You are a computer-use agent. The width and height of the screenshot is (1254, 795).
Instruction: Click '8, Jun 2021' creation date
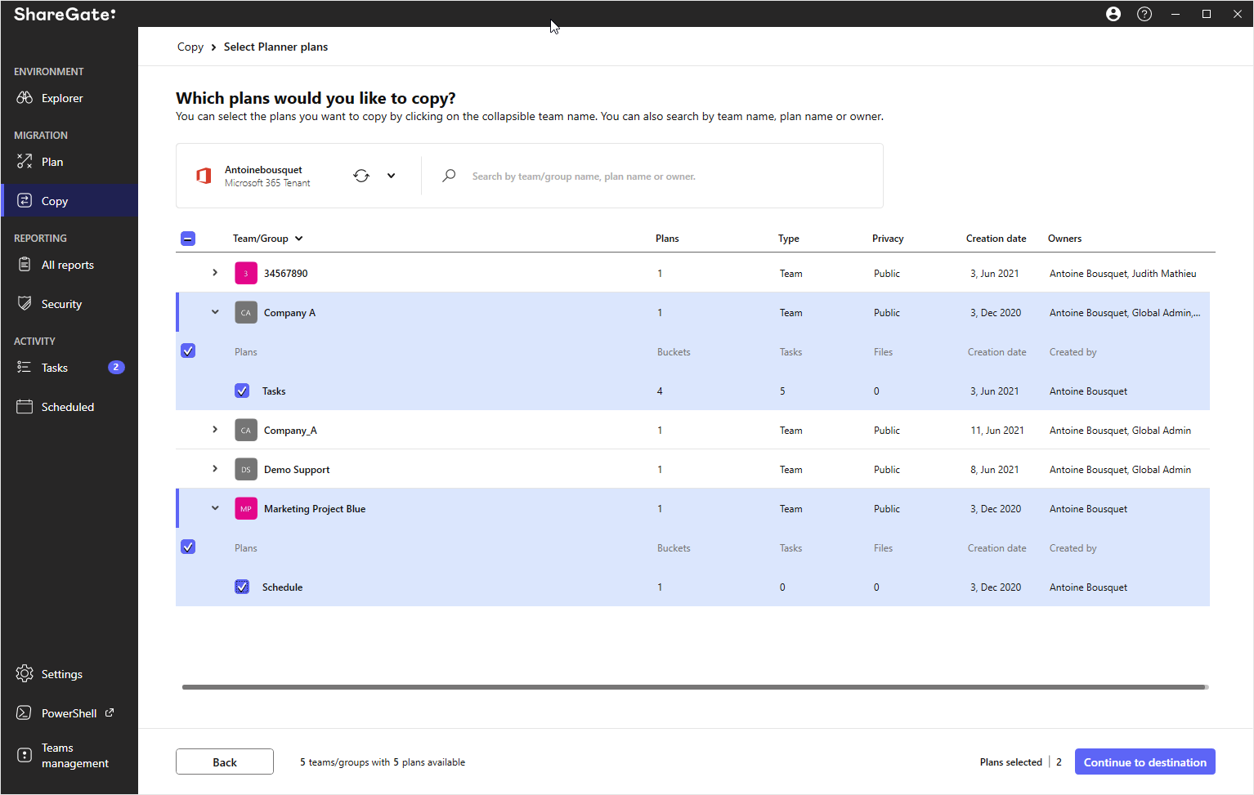coord(994,470)
